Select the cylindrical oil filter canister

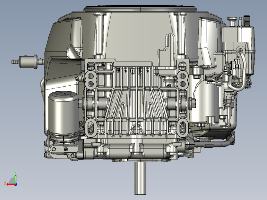[x=64, y=113]
